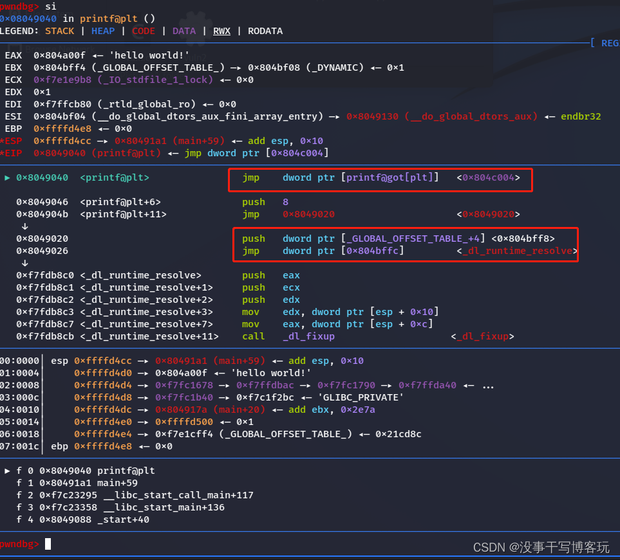The height and width of the screenshot is (560, 620).
Task: Select the RWX legend badge
Action: point(221,30)
